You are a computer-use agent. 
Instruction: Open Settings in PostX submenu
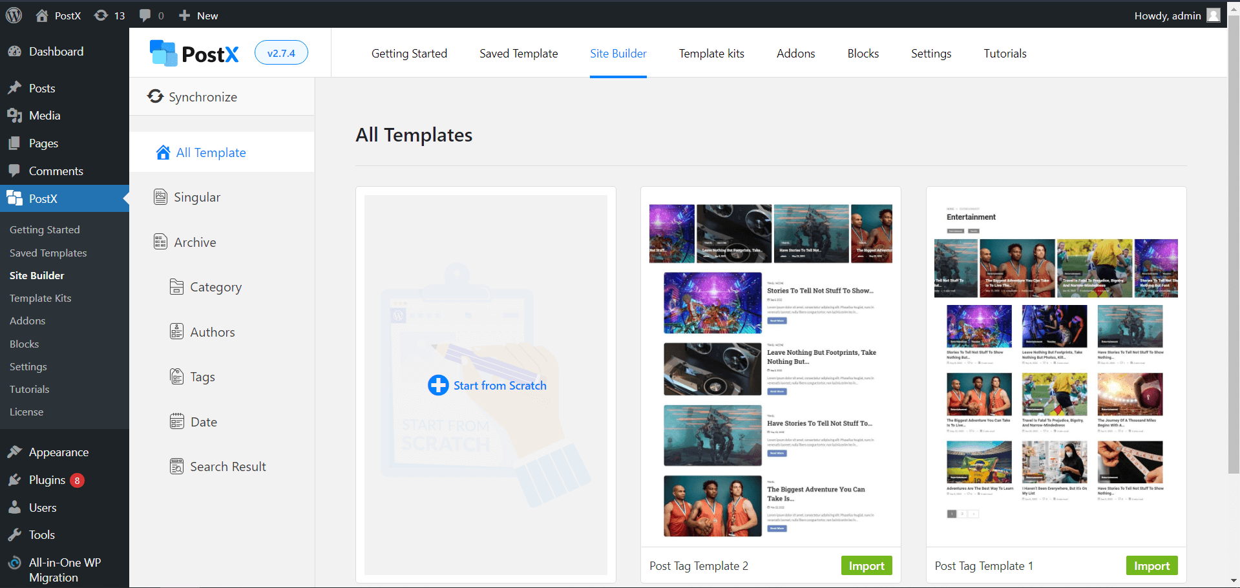click(x=28, y=367)
